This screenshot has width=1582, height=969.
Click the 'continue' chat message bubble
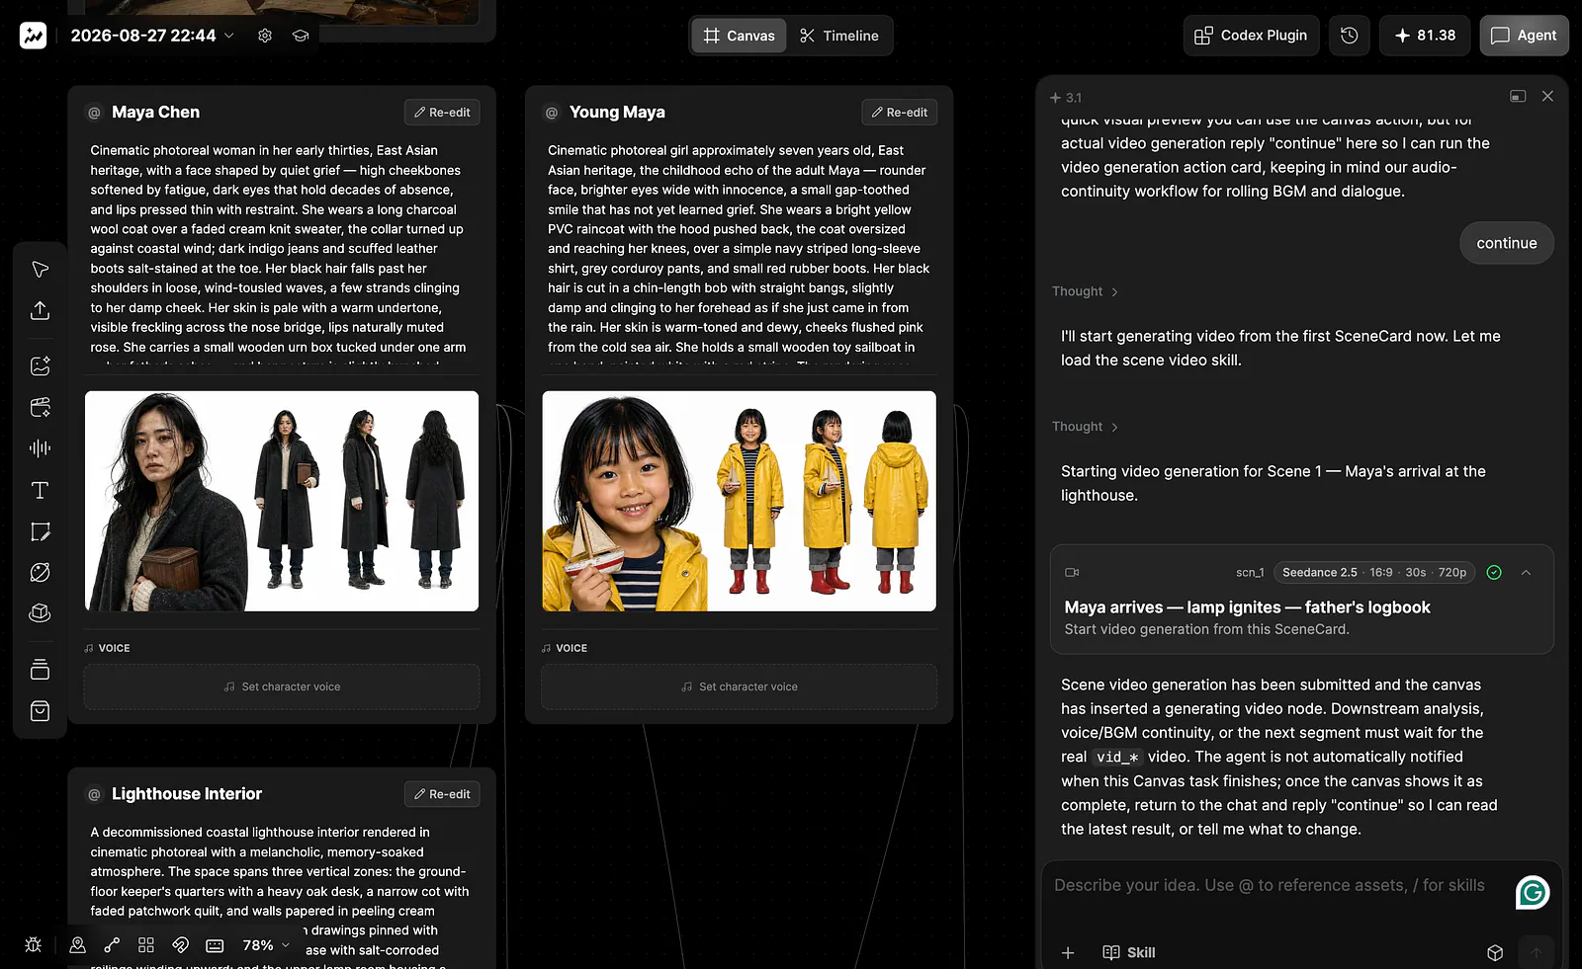point(1507,243)
